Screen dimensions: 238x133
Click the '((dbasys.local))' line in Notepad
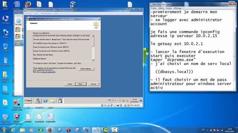click(174, 72)
